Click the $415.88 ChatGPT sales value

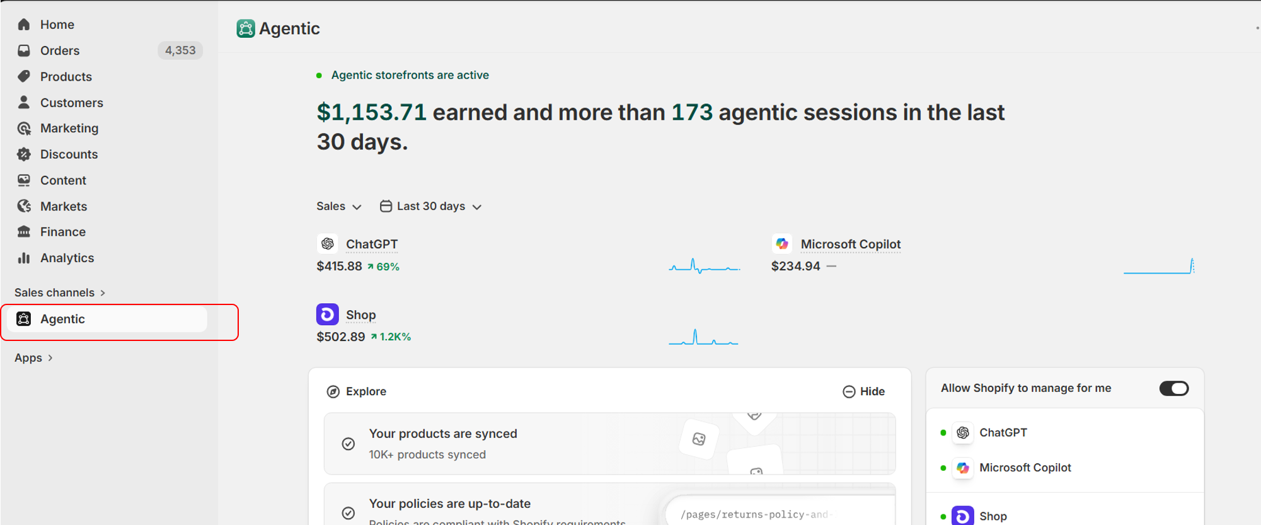[x=339, y=267]
